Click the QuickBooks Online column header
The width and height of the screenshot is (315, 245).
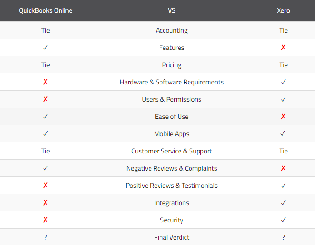(45, 10)
